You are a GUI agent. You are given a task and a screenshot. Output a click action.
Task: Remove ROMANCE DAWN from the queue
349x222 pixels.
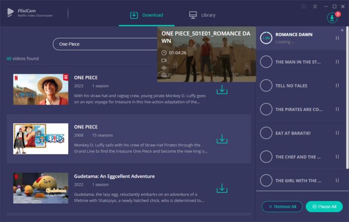pyautogui.click(x=342, y=30)
